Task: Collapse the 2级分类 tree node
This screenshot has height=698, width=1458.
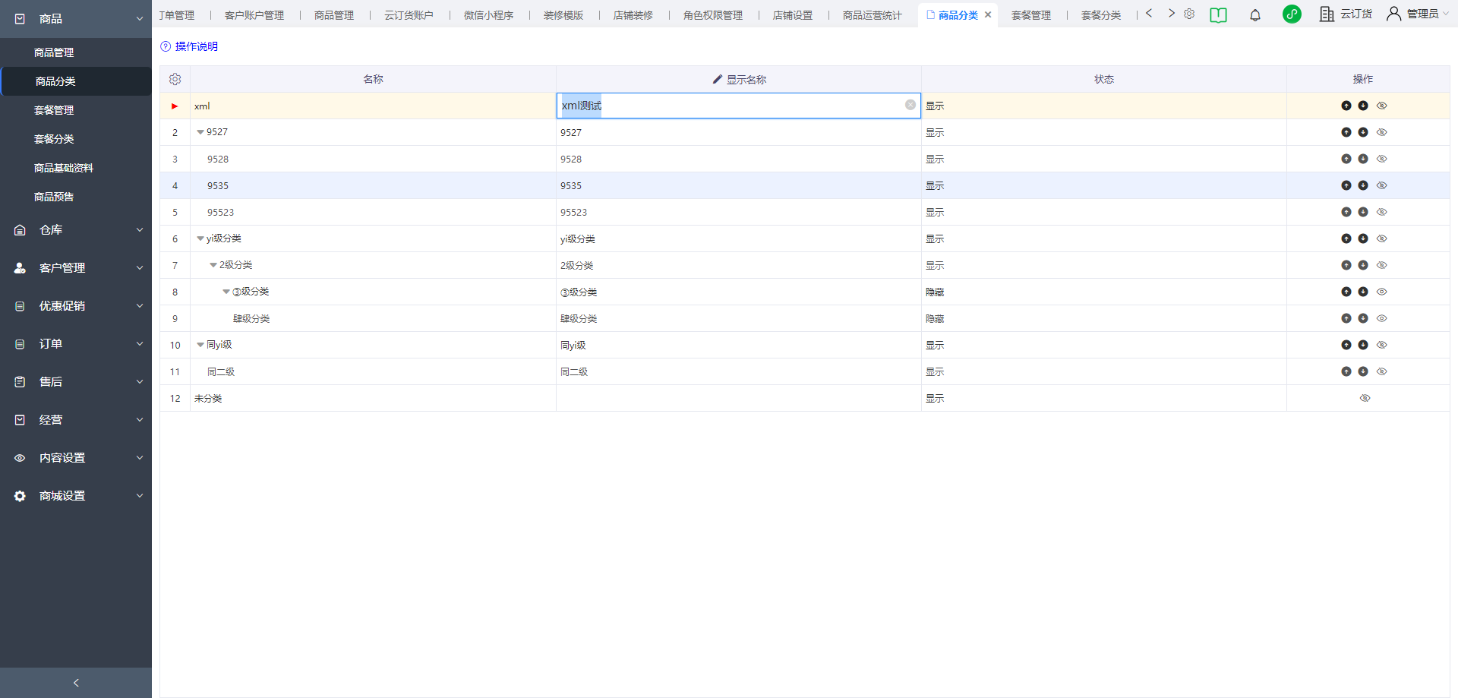Action: click(213, 265)
